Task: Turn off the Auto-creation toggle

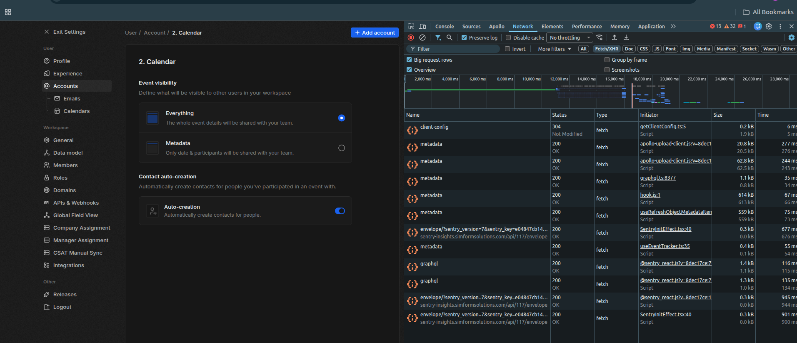Action: coord(340,211)
